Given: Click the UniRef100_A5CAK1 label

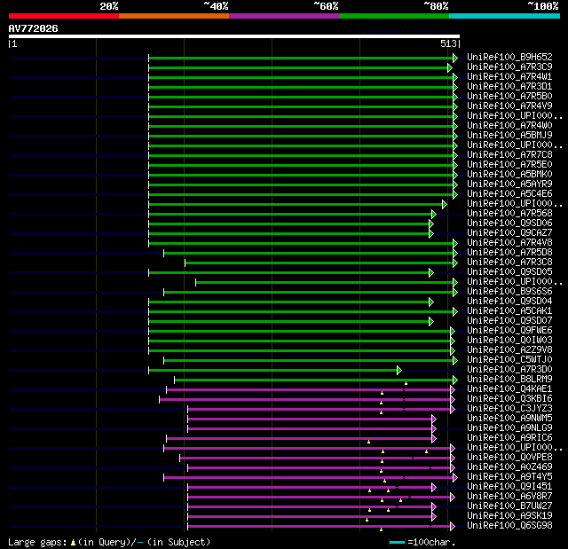Looking at the screenshot, I should pos(509,311).
